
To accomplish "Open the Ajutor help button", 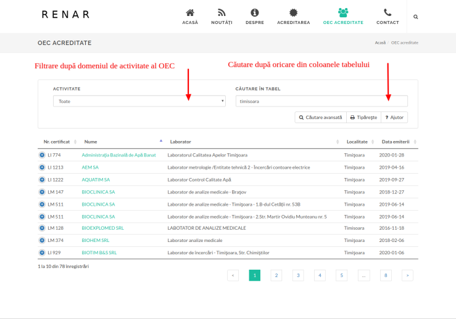I will pos(394,118).
